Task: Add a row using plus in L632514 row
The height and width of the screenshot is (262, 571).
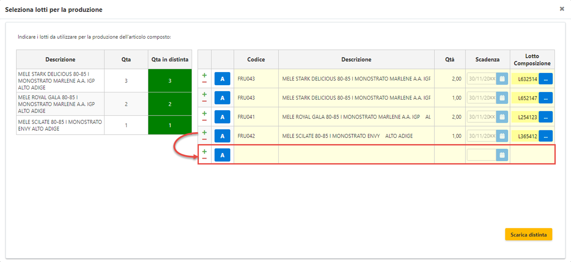Action: (204, 75)
